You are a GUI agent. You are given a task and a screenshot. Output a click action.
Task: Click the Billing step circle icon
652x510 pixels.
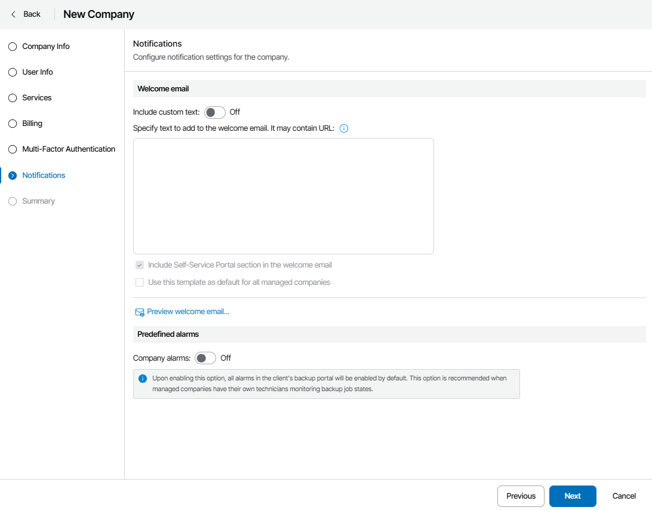13,124
